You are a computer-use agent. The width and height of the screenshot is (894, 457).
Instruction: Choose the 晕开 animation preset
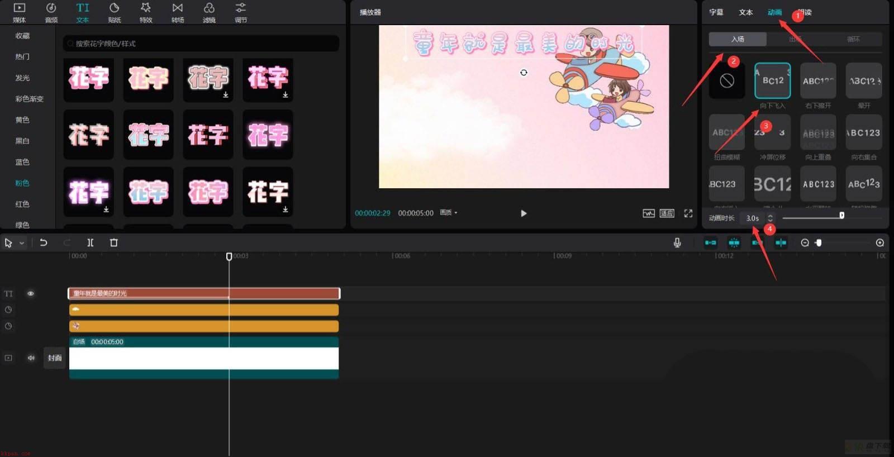864,80
